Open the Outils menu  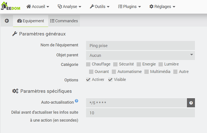coord(100,6)
